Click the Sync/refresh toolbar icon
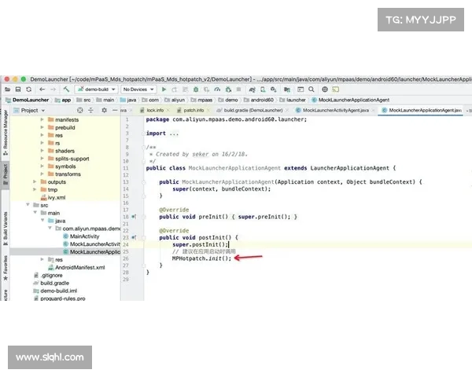This screenshot has width=472, height=377. click(x=28, y=90)
